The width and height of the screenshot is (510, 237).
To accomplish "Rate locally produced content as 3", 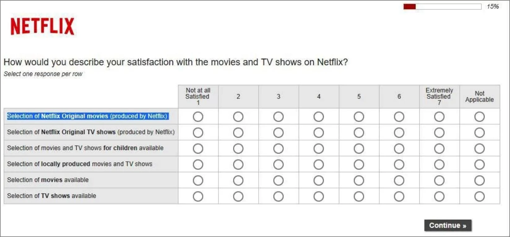I will (278, 164).
